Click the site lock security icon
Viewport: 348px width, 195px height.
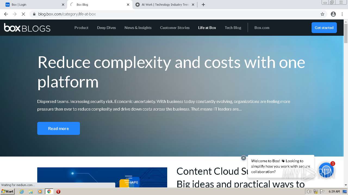[34, 14]
